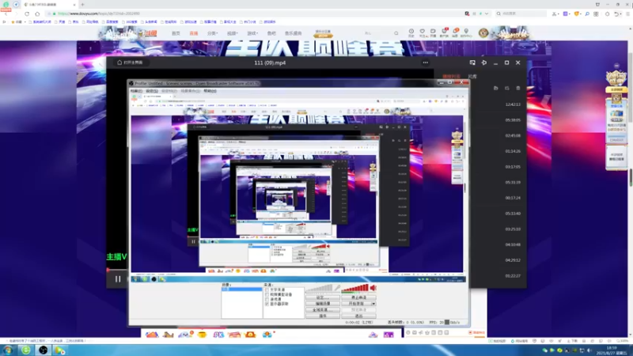Click the add file icon in the playlist panel
The image size is (633, 356).
tap(496, 88)
